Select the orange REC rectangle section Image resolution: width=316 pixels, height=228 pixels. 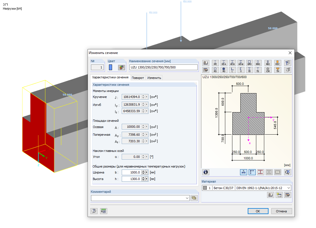[278, 63]
